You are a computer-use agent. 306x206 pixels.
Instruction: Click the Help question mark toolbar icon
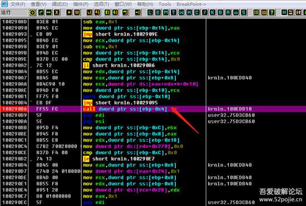pyautogui.click(x=272, y=12)
